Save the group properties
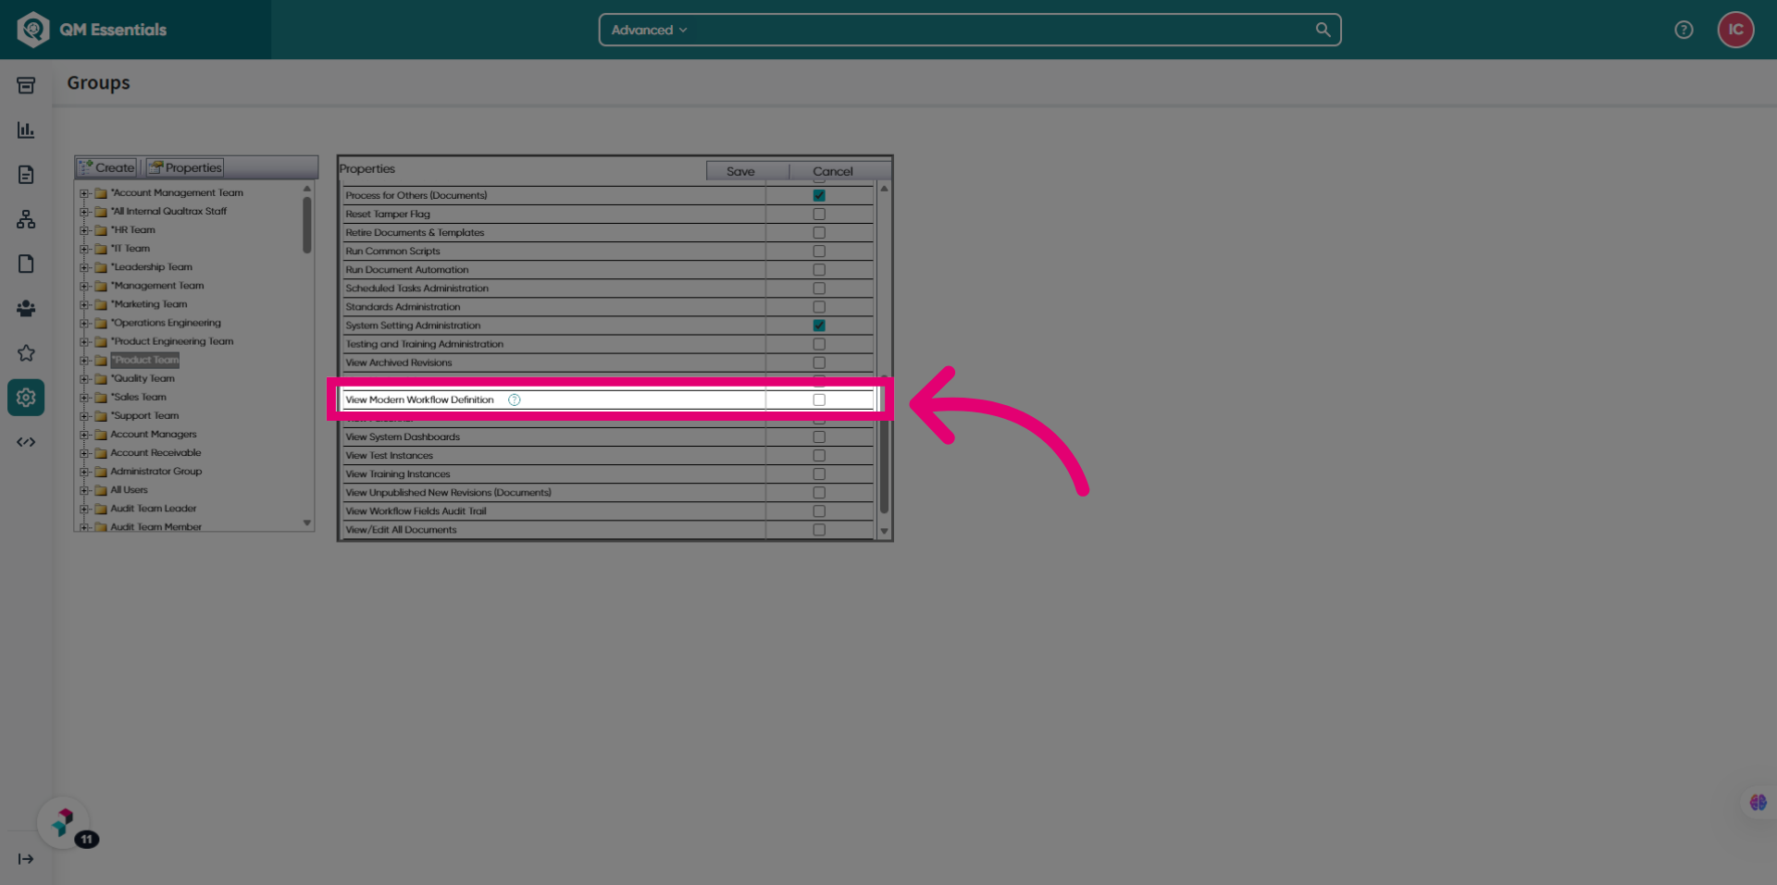 pos(740,171)
